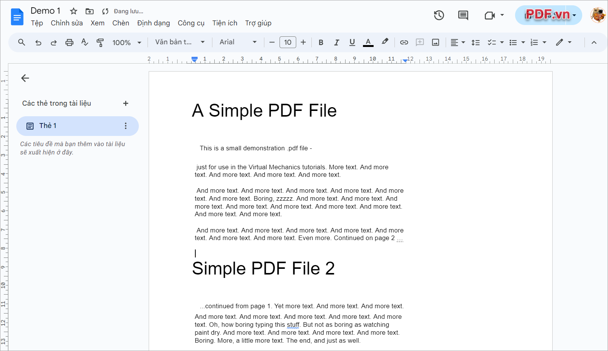
Task: Open Thẻ 1 options menu
Action: pos(126,126)
